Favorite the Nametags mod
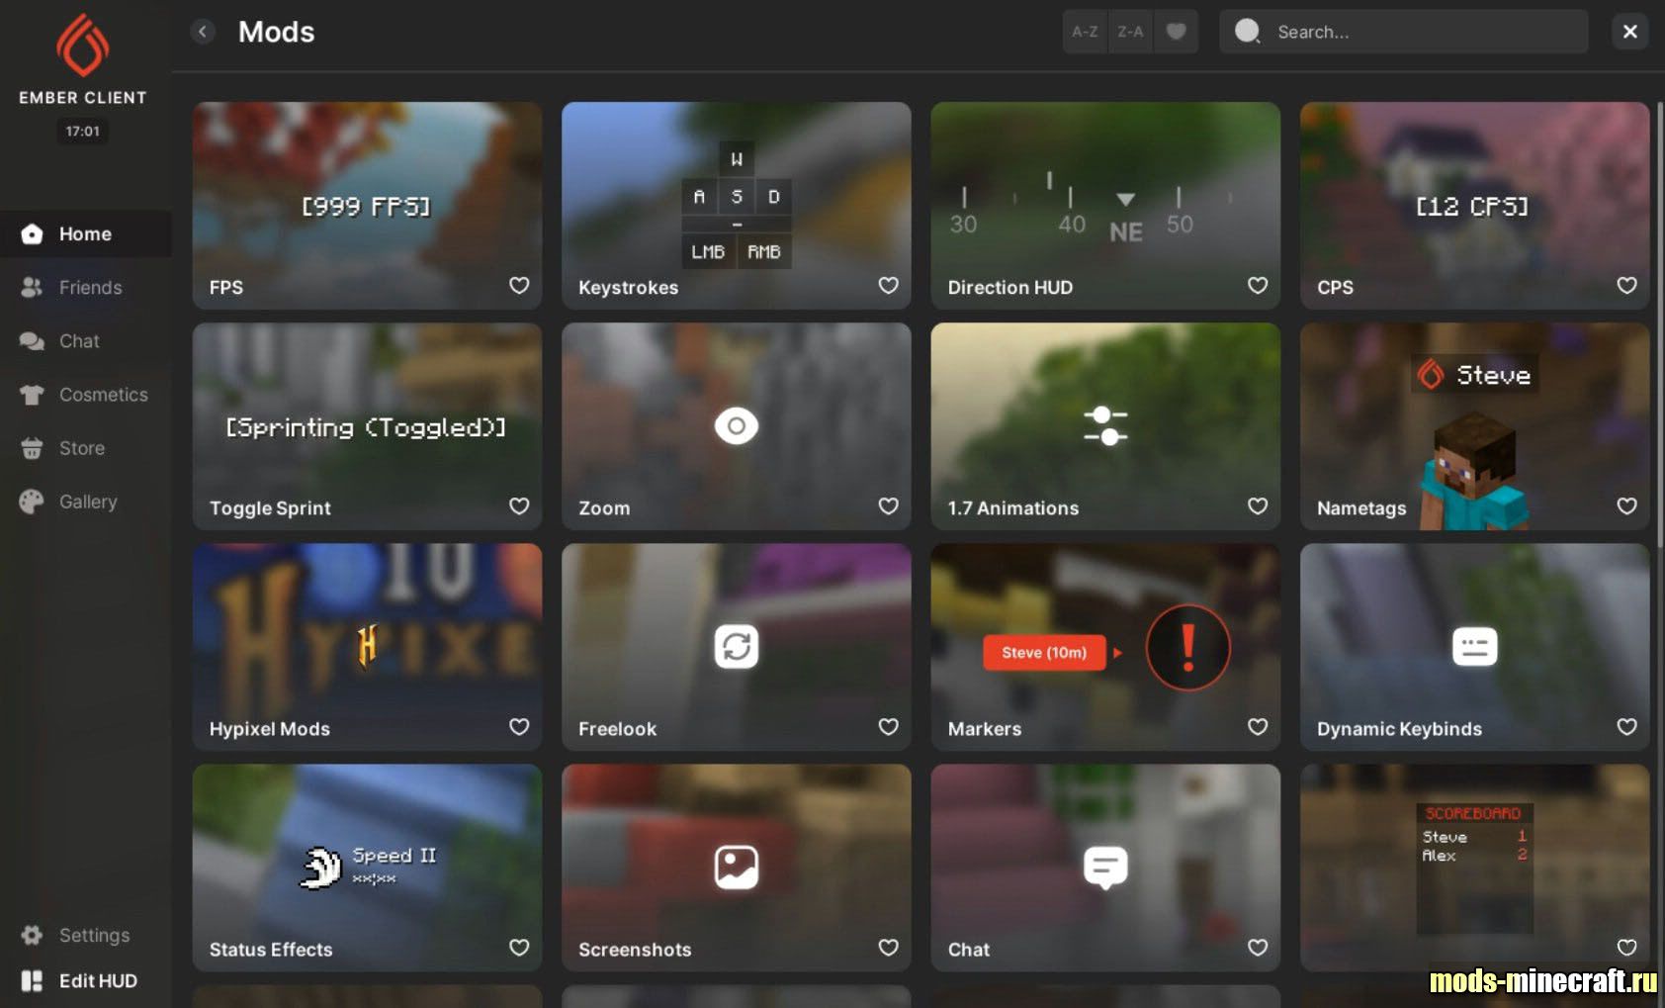 [x=1627, y=506]
